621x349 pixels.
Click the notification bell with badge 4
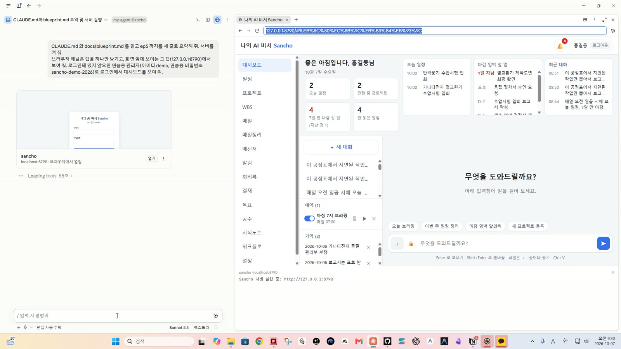click(560, 45)
